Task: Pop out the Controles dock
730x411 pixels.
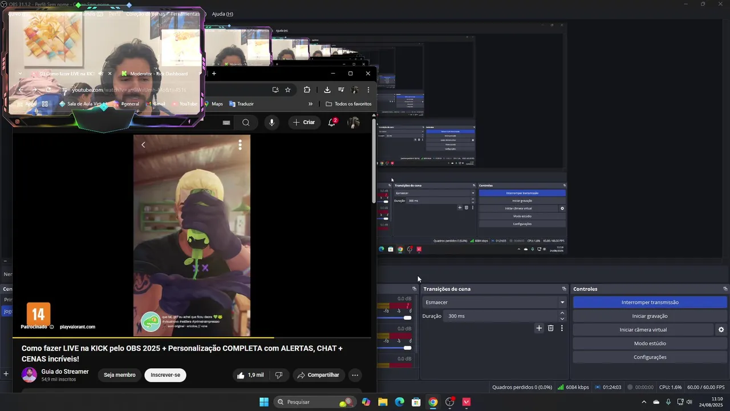Action: (725, 289)
